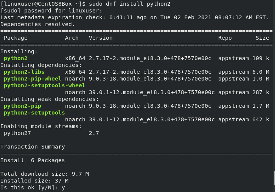Click the terminal scrollbar on the right edge
Image resolution: width=275 pixels, height=192 pixels.
(273, 177)
